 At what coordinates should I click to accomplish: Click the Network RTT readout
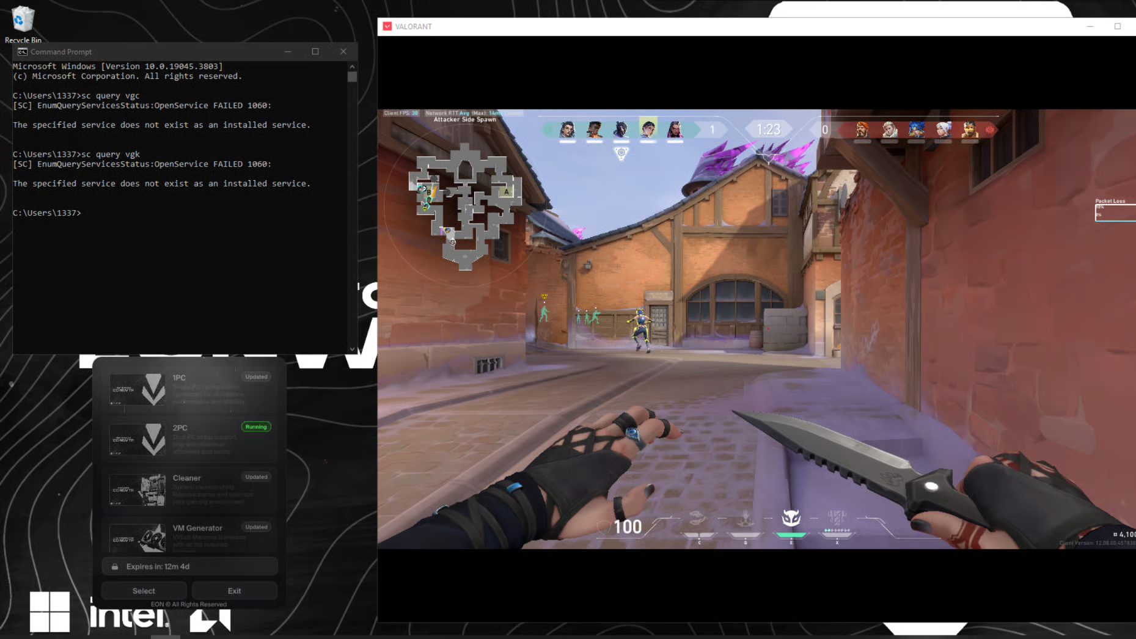tap(474, 113)
